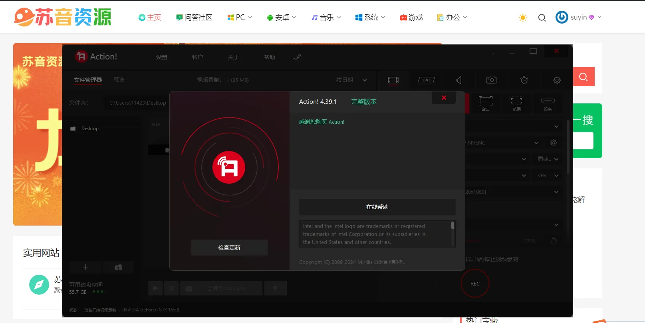Switch to LIVE streaming mode icon
The height and width of the screenshot is (323, 645).
pyautogui.click(x=426, y=80)
